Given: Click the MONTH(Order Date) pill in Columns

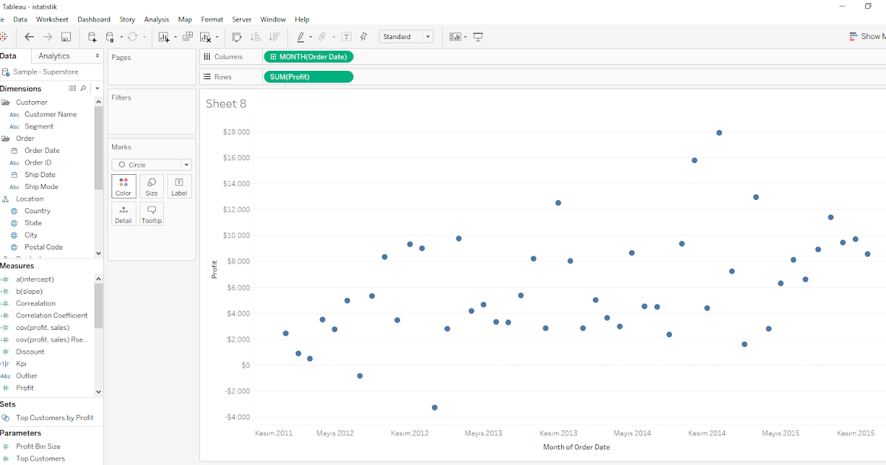Looking at the screenshot, I should pyautogui.click(x=309, y=56).
